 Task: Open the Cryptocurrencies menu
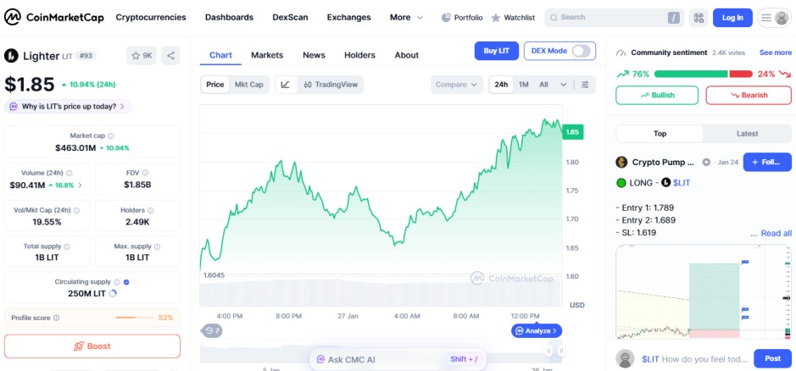pyautogui.click(x=151, y=17)
